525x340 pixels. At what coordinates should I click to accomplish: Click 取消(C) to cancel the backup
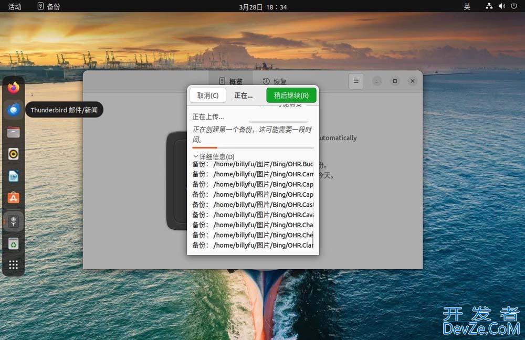[208, 95]
